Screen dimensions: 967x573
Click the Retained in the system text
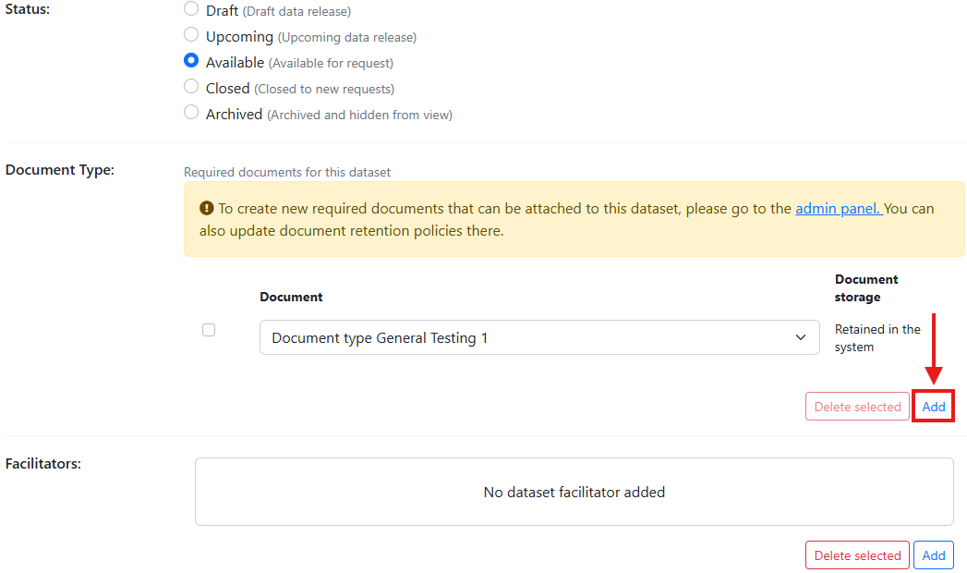click(x=876, y=338)
